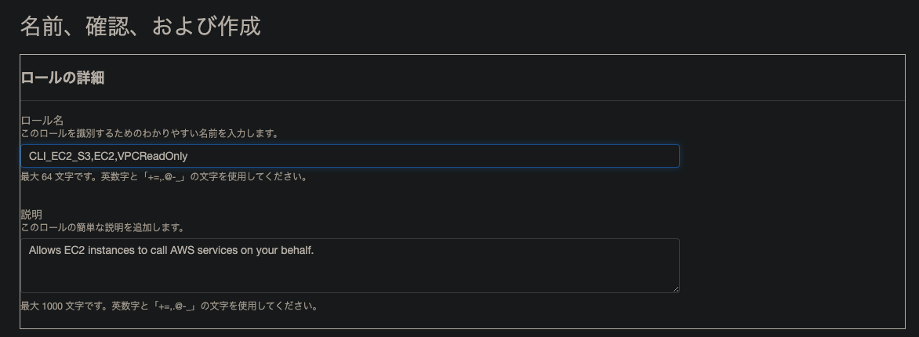Click the 説明 field label

(x=31, y=215)
